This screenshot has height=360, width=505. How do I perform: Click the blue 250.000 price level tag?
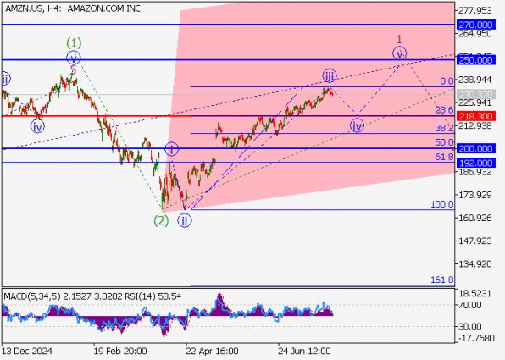pos(475,60)
